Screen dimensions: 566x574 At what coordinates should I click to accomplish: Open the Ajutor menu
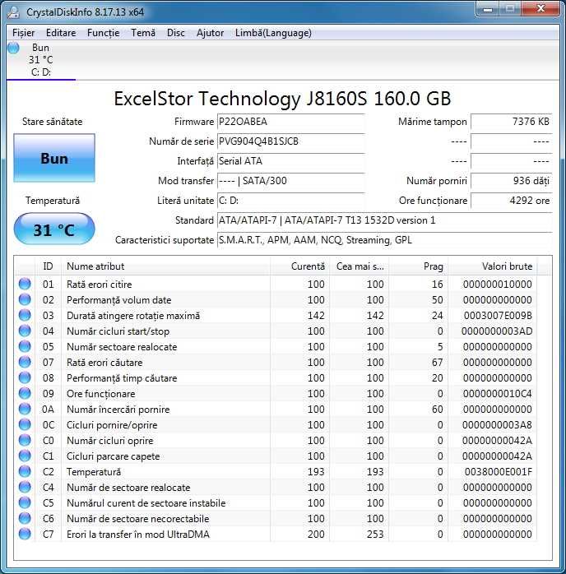210,33
